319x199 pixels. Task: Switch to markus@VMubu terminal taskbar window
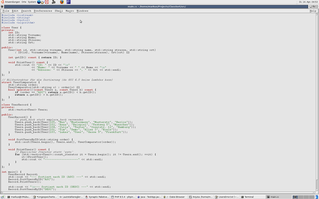point(19,197)
